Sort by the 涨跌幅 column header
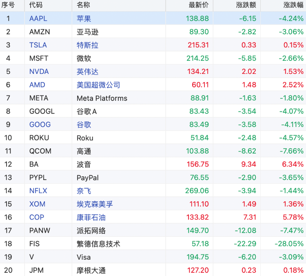This screenshot has width=306, height=276. 293,5
